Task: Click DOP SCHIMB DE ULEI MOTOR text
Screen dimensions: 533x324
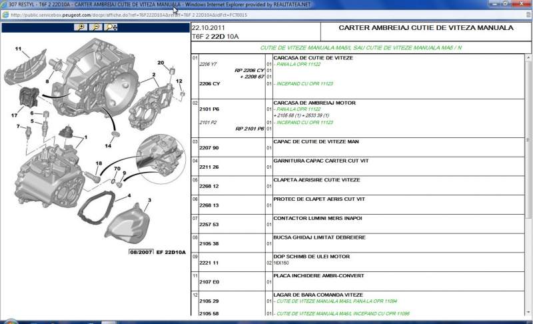Action: point(312,257)
